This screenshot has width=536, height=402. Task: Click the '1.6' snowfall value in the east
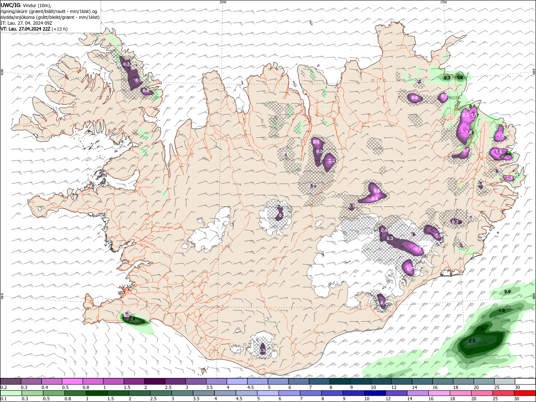click(498, 152)
